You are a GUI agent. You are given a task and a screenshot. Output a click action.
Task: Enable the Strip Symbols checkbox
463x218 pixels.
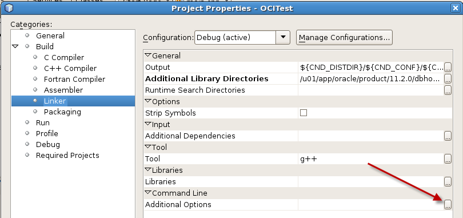304,113
